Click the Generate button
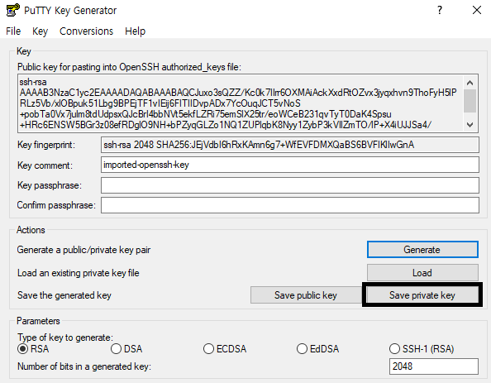 point(422,250)
